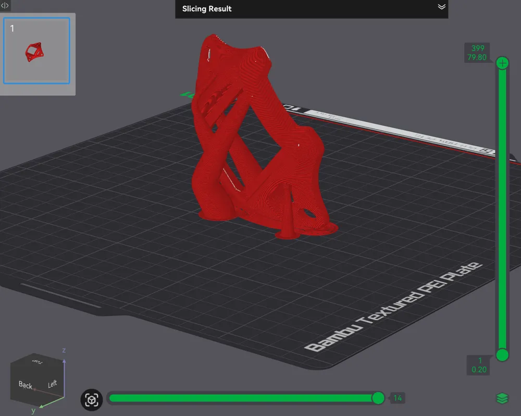Screen dimensions: 521x416
Task: Select the Top face of navigation cube
Action: click(37, 361)
